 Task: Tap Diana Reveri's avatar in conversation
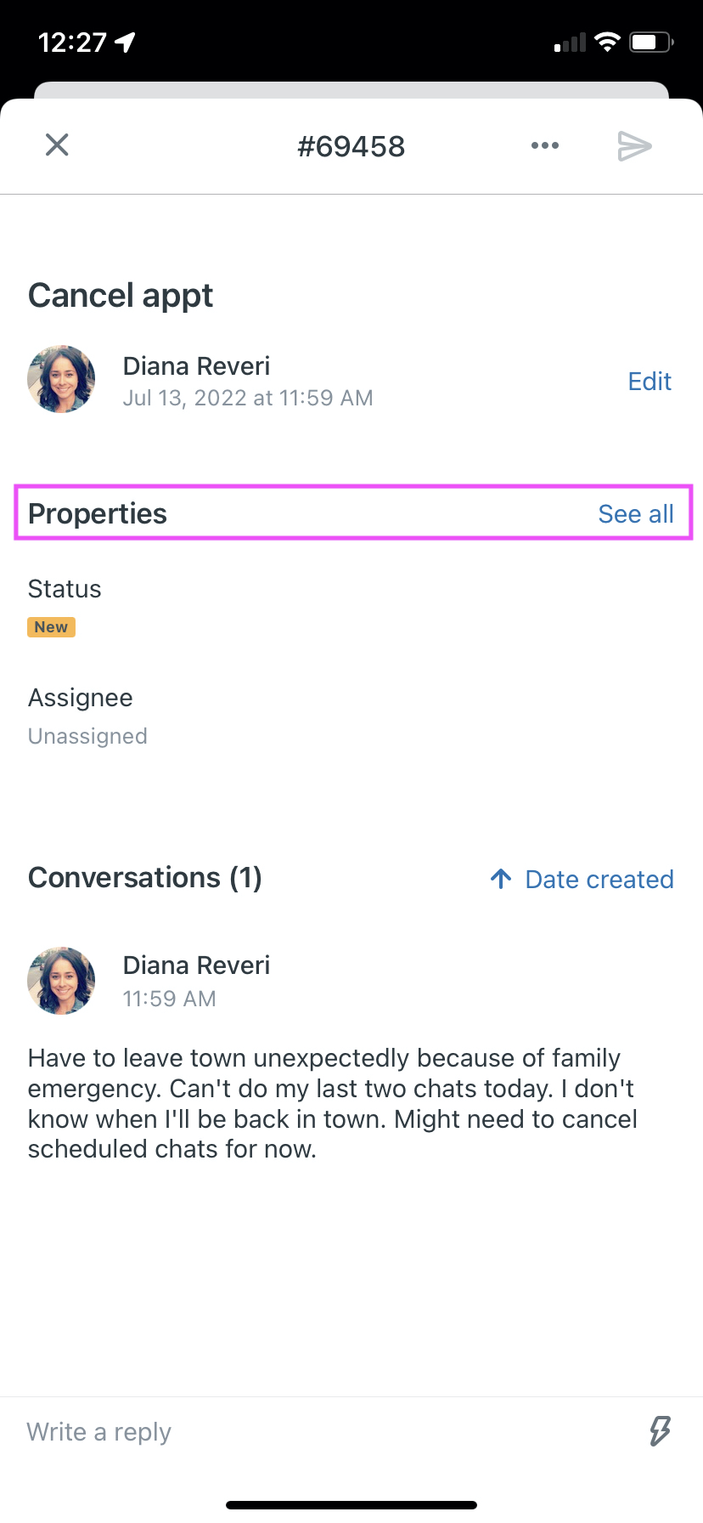point(61,981)
